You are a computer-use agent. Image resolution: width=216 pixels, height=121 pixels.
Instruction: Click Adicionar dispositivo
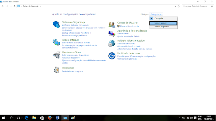(x=71, y=58)
